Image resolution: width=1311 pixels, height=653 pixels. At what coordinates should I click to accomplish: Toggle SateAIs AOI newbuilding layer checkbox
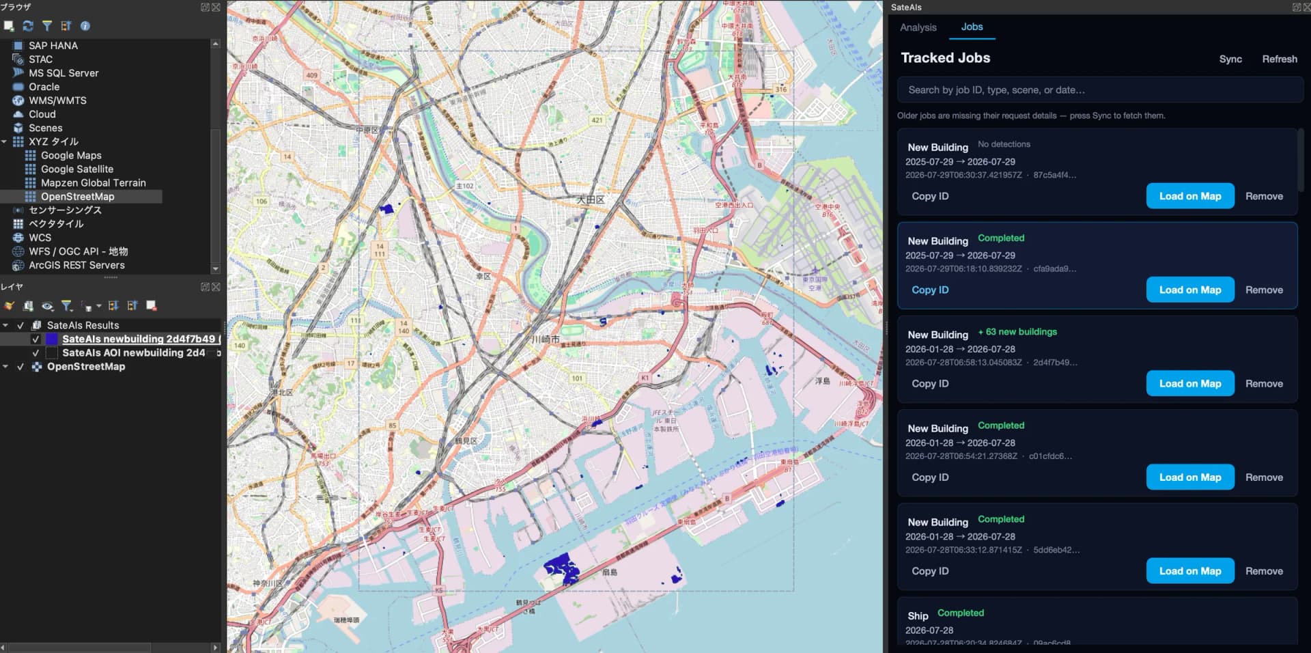[x=36, y=353]
